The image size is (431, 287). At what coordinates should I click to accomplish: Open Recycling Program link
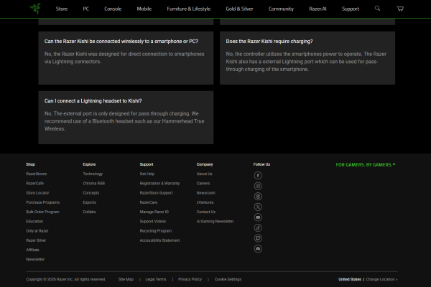pyautogui.click(x=156, y=231)
